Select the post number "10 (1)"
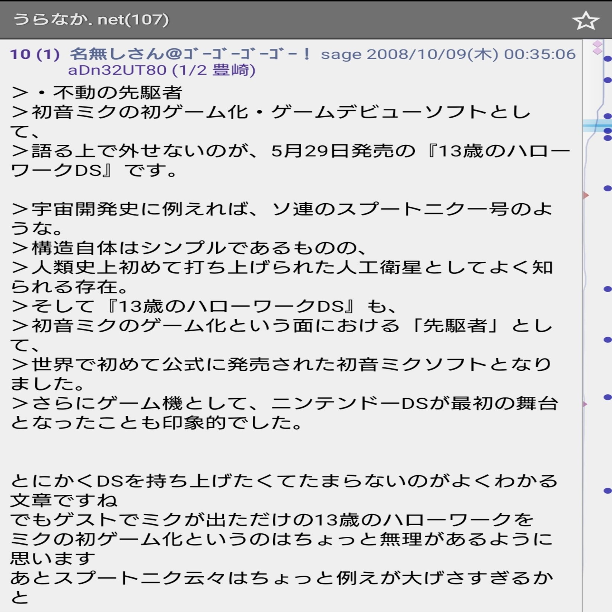 tap(35, 54)
